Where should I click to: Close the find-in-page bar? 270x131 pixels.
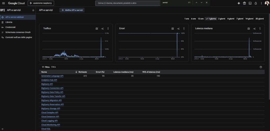206,3
